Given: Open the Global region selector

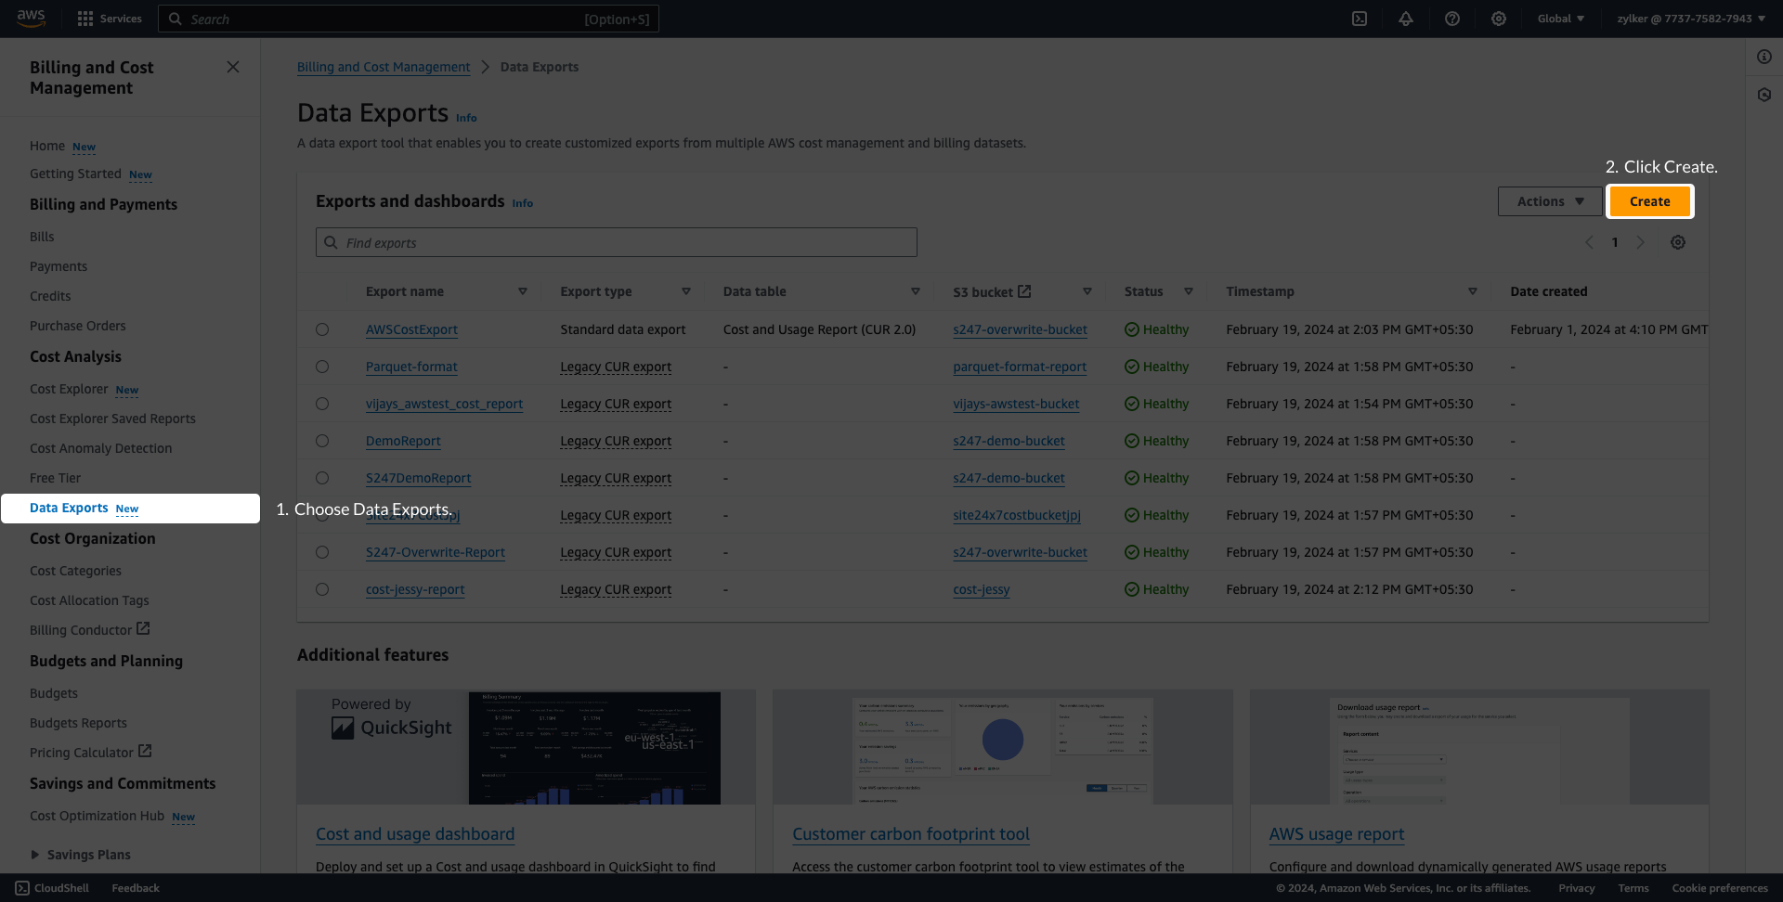Looking at the screenshot, I should [x=1560, y=19].
